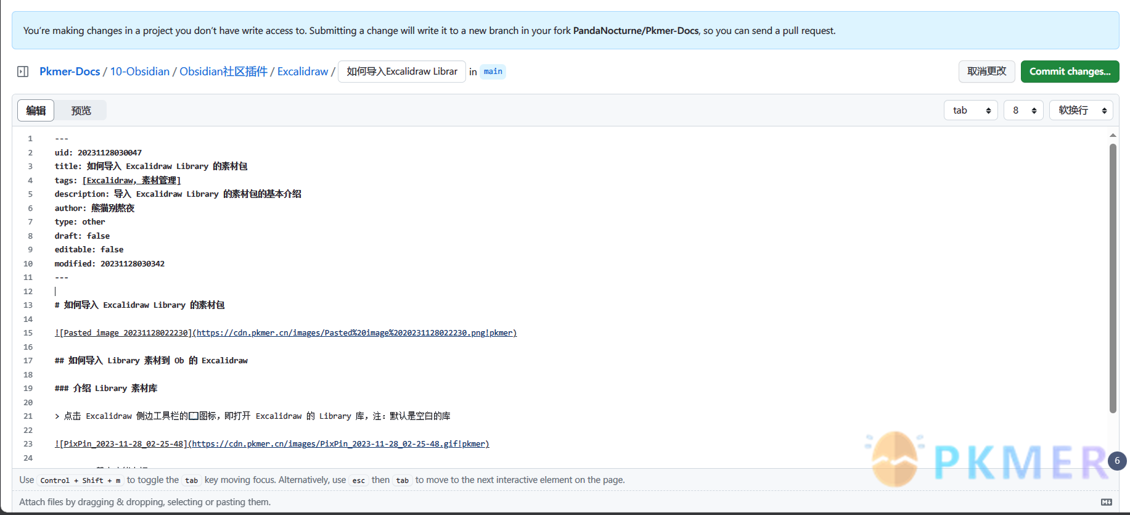Click the ## heading on line 17
1130x515 pixels.
pos(151,361)
